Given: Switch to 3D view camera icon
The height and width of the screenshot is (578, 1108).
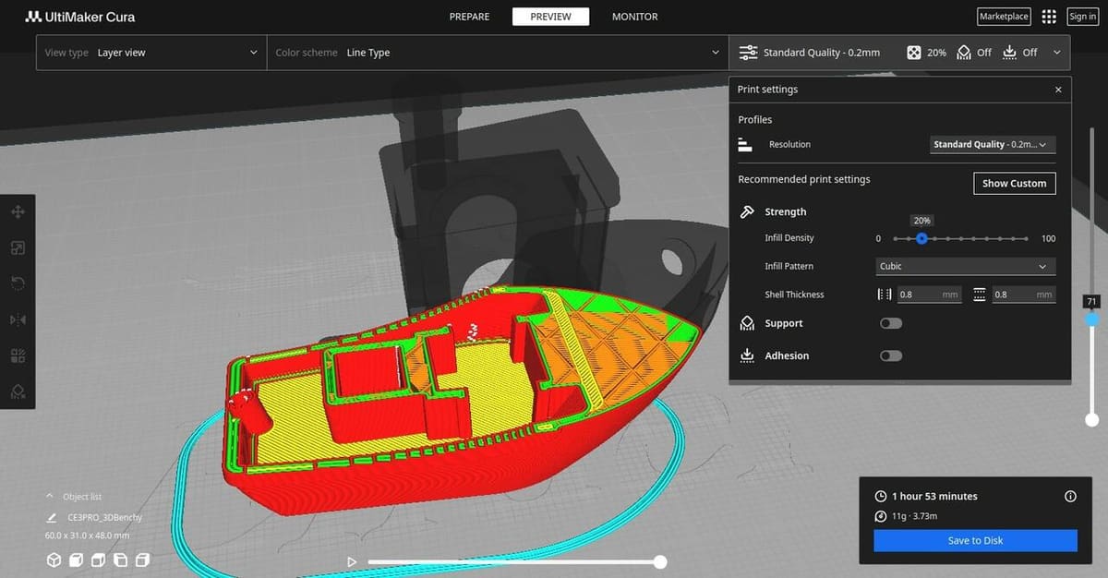Looking at the screenshot, I should pyautogui.click(x=54, y=560).
